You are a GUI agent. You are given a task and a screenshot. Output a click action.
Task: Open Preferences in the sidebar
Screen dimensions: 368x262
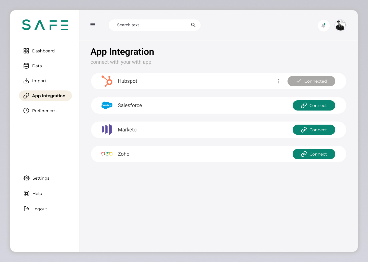(x=44, y=111)
